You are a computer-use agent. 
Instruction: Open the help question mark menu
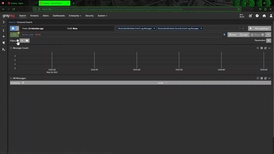(x=257, y=16)
